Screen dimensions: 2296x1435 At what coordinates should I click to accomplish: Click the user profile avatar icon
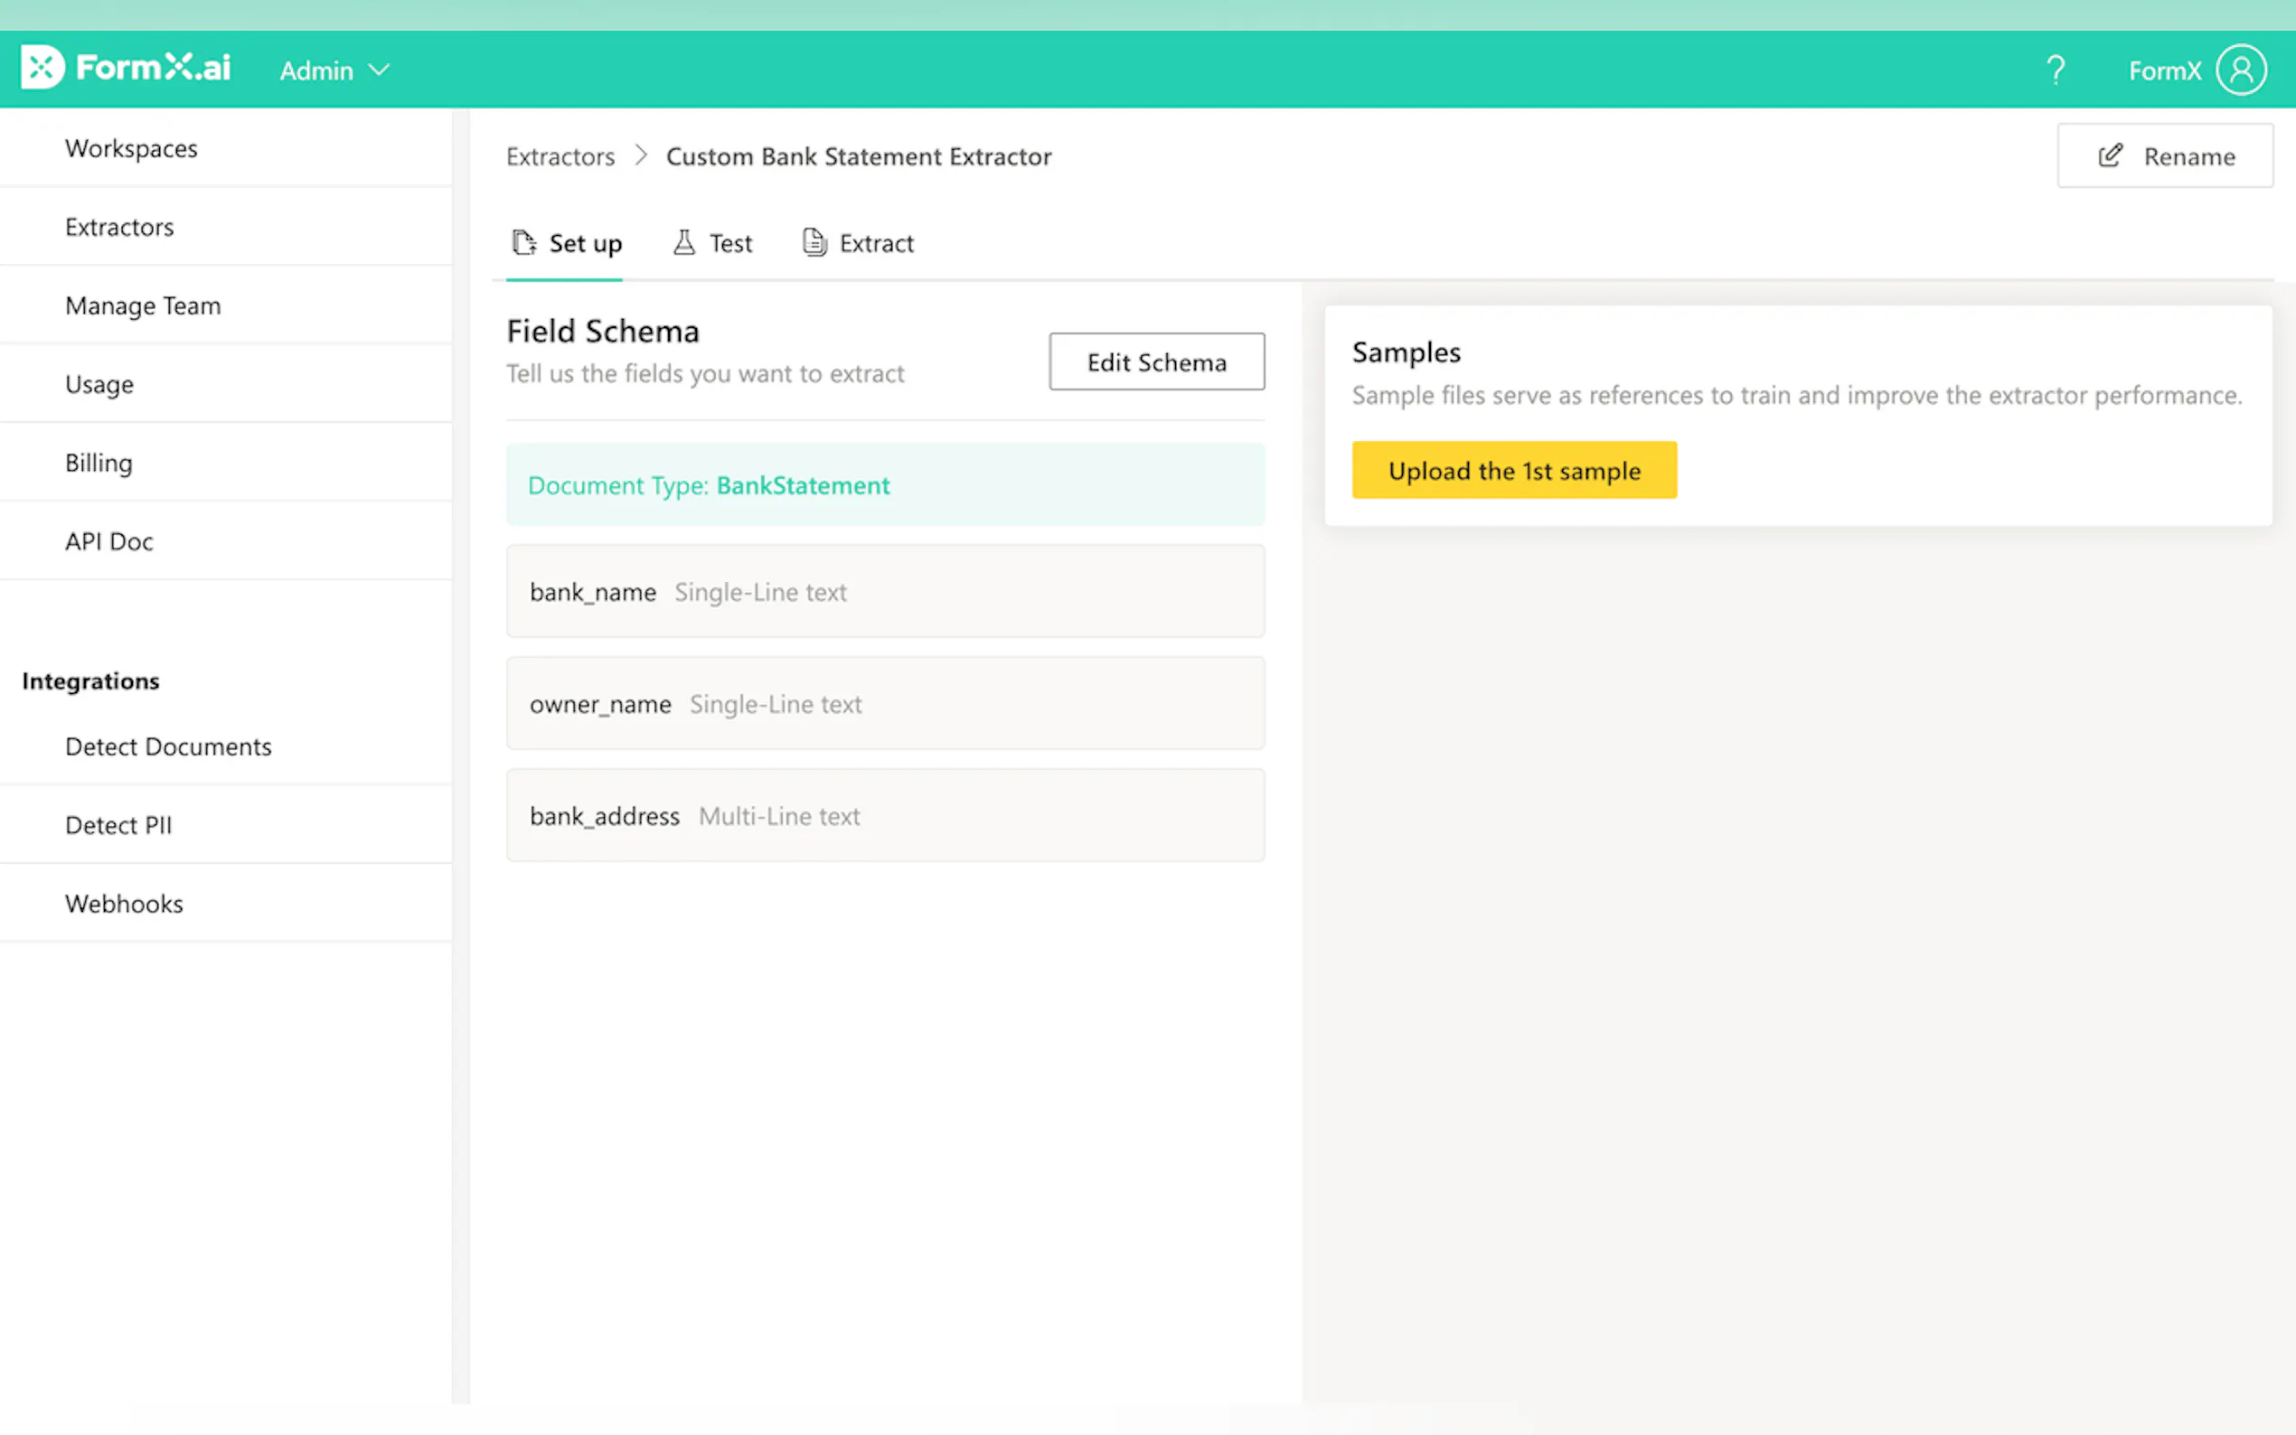point(2241,70)
